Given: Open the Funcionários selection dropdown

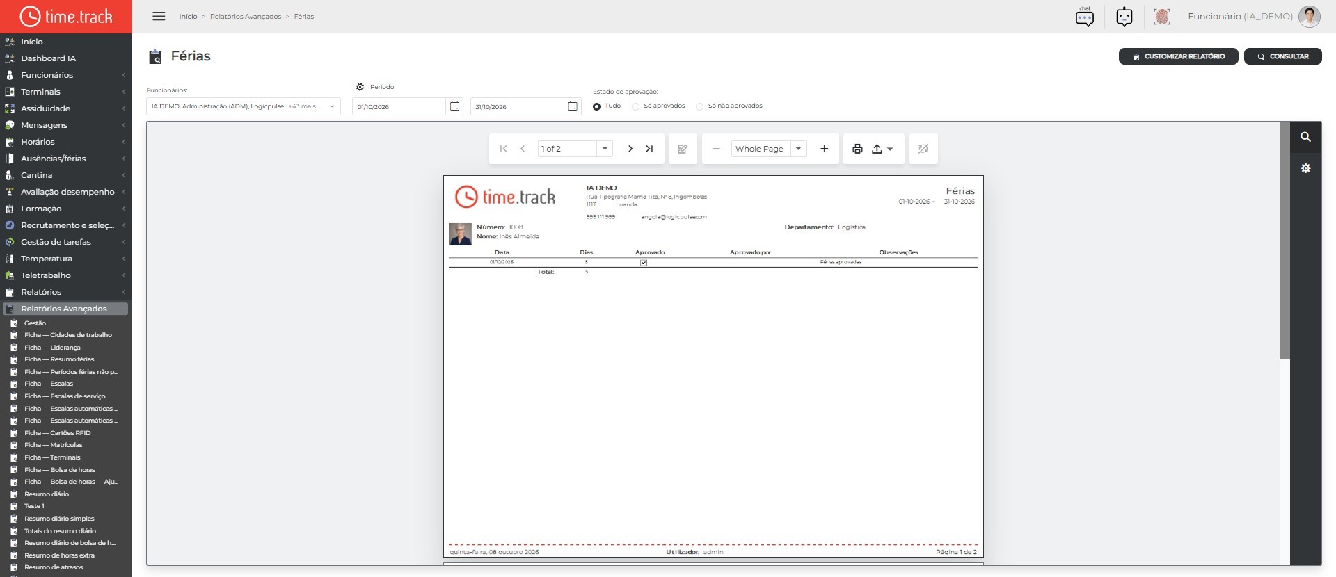Looking at the screenshot, I should (244, 106).
